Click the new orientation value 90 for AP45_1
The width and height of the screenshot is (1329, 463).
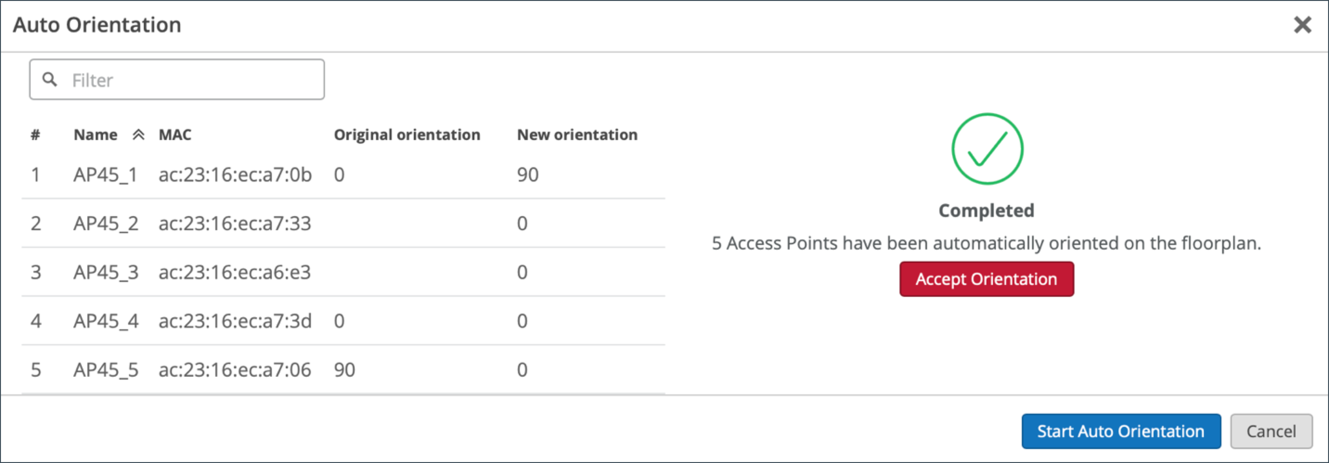pos(527,175)
